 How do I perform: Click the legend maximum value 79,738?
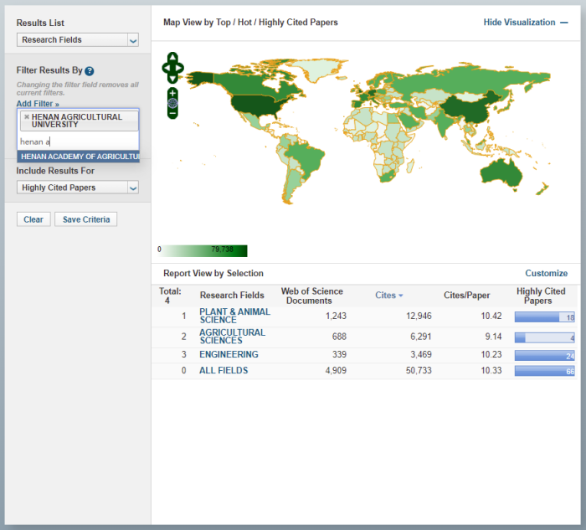click(x=222, y=250)
